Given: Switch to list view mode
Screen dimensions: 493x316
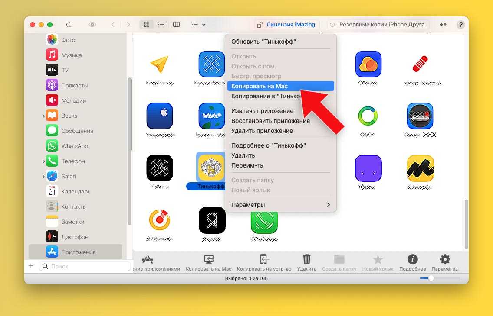Looking at the screenshot, I should point(161,25).
